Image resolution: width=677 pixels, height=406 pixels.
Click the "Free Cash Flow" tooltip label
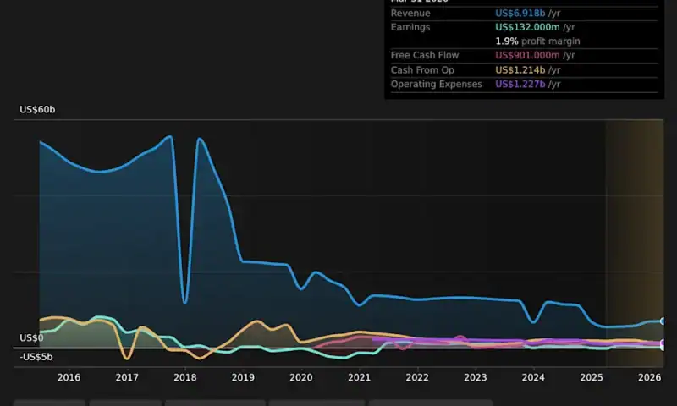[x=425, y=55]
